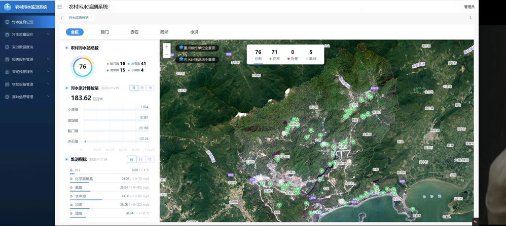Screen dimensions: 506x226
Task: Filter map by 正常 71 stations
Action: click(x=275, y=55)
